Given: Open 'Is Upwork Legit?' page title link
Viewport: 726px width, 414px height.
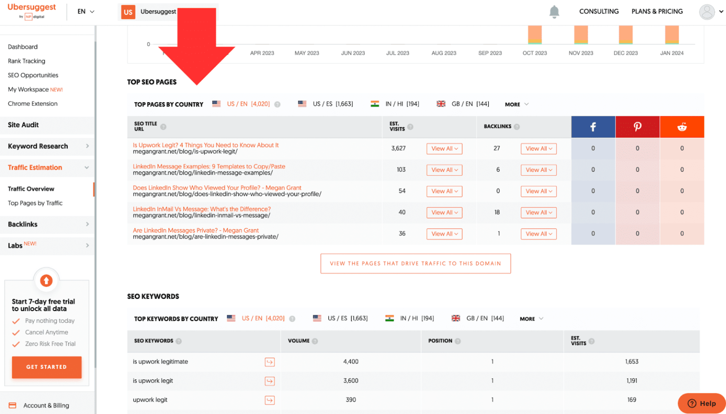Looking at the screenshot, I should tap(206, 145).
